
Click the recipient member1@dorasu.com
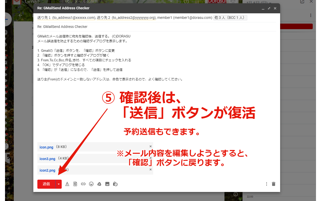click(x=185, y=18)
